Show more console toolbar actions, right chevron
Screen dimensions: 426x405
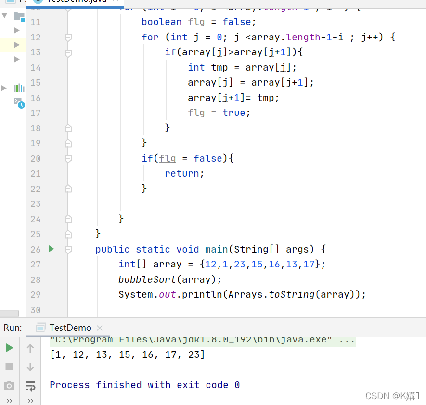click(30, 401)
